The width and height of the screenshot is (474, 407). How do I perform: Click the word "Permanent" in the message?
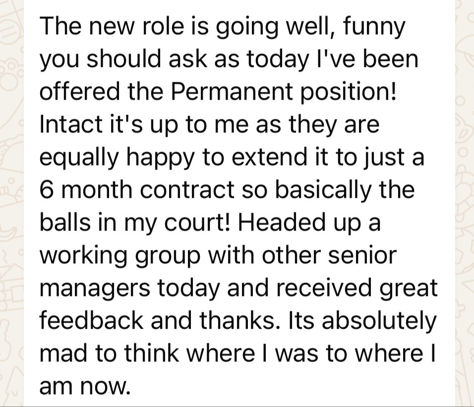tap(232, 92)
